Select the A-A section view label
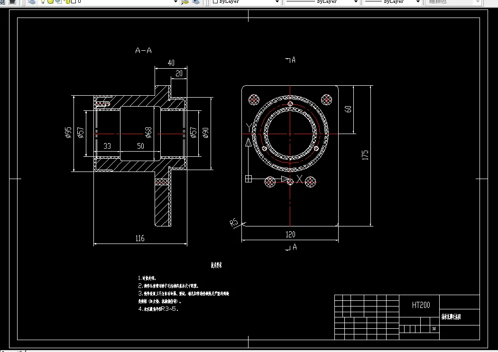Viewport: 498px width, 352px height. [x=144, y=50]
